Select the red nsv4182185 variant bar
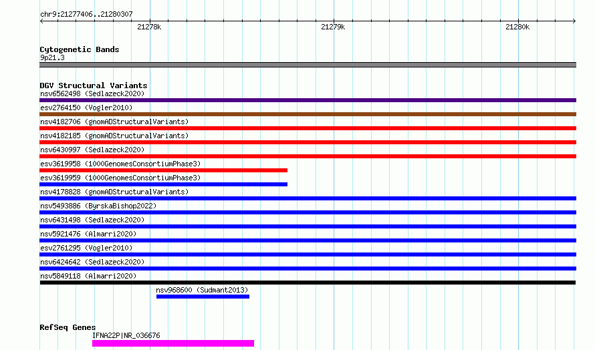Image resolution: width=595 pixels, height=350 pixels. pyautogui.click(x=308, y=142)
